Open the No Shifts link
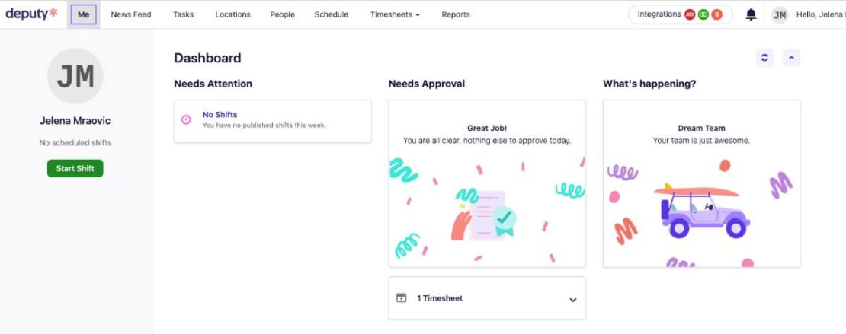Viewport: 846px width, 334px height. [x=220, y=114]
